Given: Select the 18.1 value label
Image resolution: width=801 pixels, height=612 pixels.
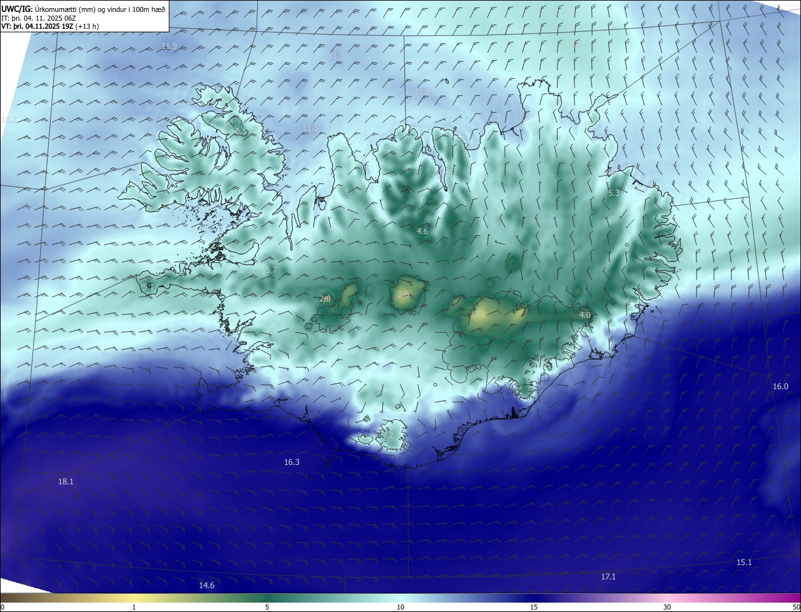Looking at the screenshot, I should tap(66, 481).
